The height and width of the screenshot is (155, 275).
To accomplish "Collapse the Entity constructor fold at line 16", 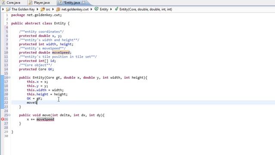I will (x=9, y=77).
